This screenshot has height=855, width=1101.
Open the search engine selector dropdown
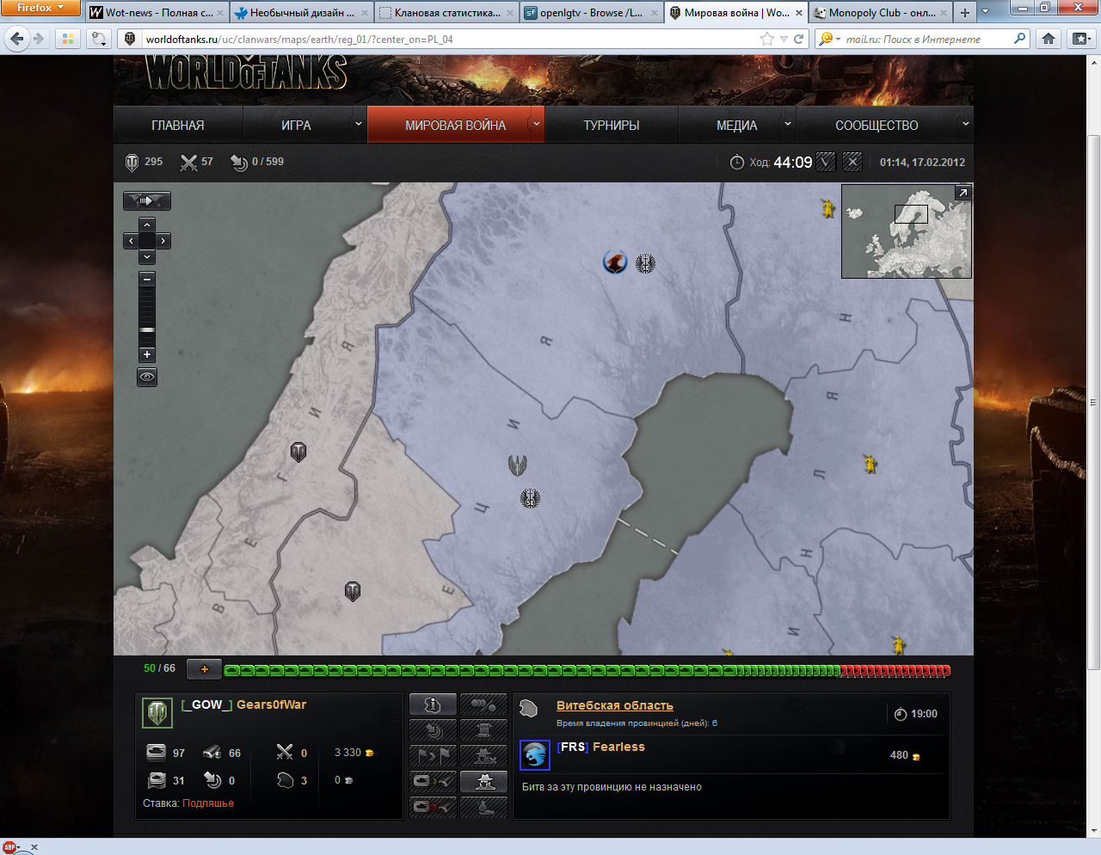tap(830, 40)
